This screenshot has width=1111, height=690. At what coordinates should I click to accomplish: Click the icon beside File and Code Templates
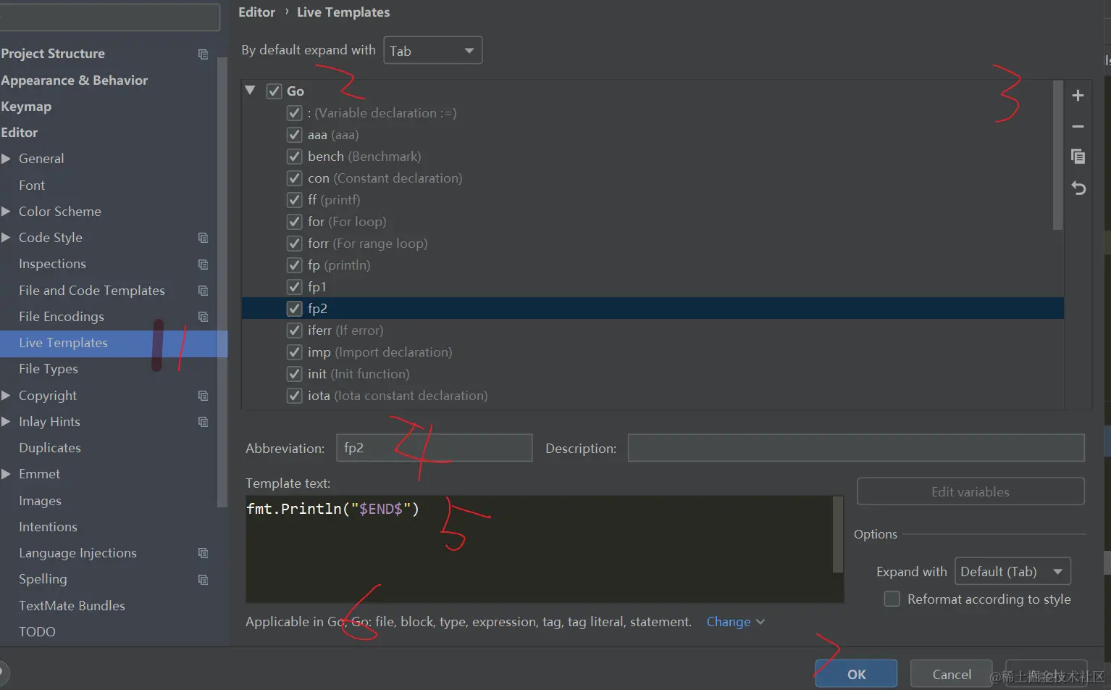pos(203,291)
